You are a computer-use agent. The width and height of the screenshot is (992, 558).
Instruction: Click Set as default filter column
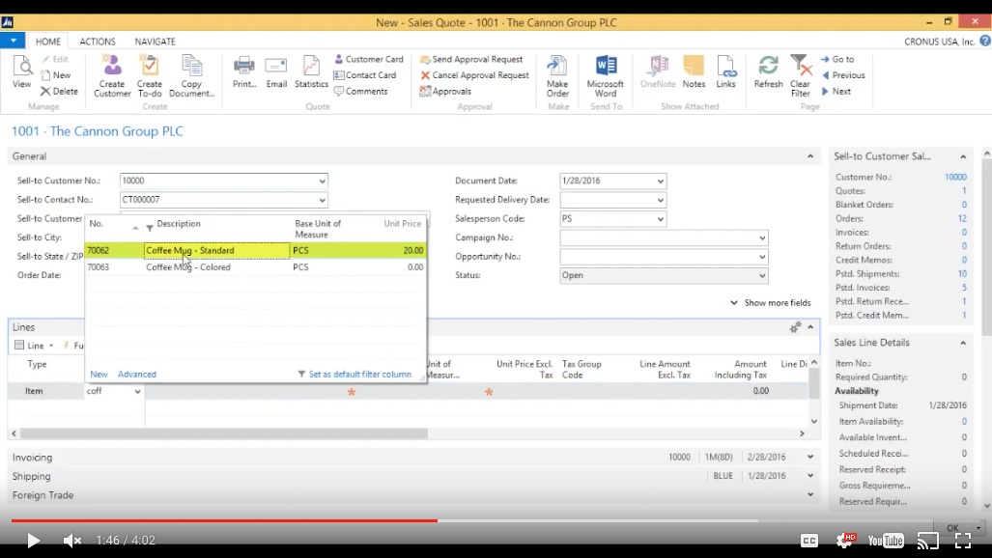354,375
